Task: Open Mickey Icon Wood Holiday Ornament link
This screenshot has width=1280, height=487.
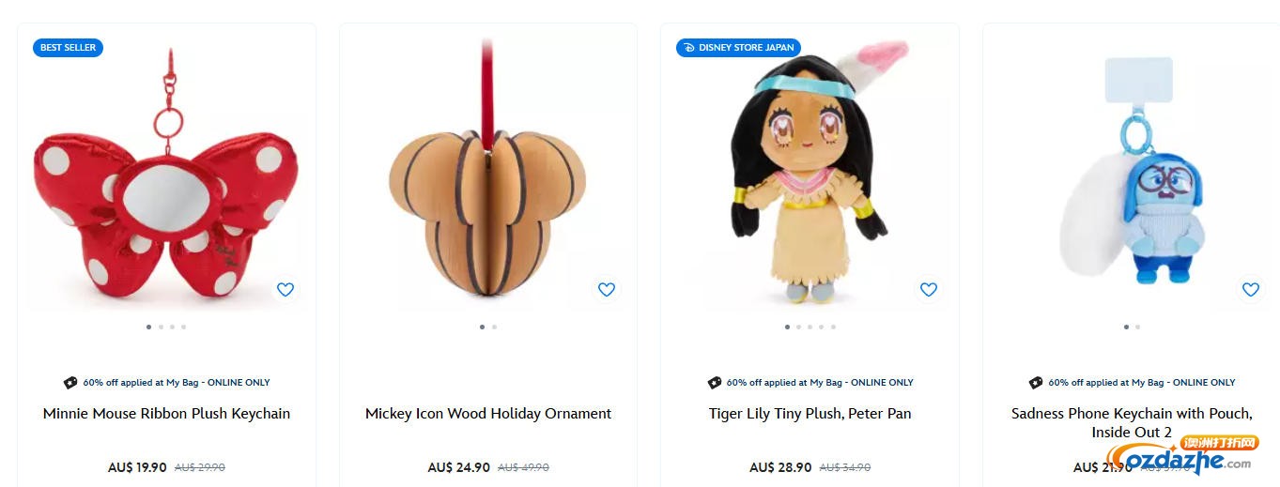Action: click(x=488, y=414)
